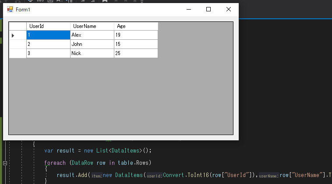Click the Form1 application icon in title bar

[x=10, y=9]
